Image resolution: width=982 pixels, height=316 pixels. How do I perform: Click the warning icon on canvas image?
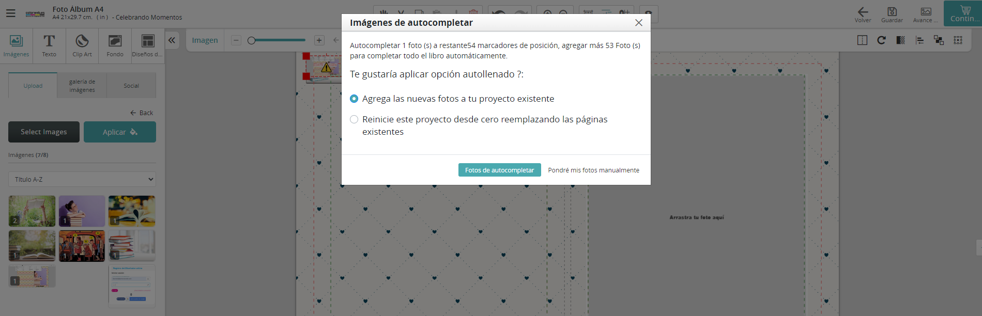(326, 67)
